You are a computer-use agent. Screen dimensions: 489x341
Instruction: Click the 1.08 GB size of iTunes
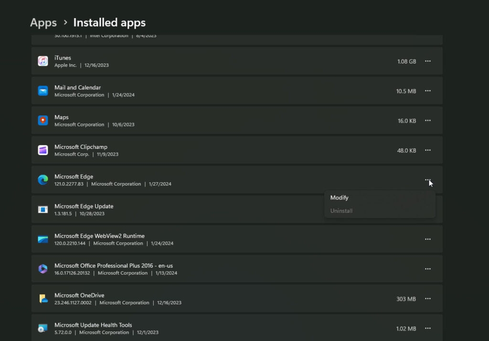pyautogui.click(x=407, y=62)
